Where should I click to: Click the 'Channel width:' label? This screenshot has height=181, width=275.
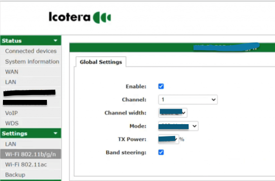coord(125,113)
